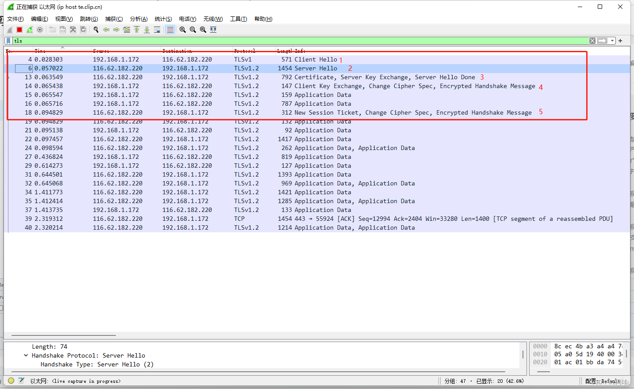Stop capturing packets with red square icon
Screen dimensions: 634x389
click(19, 30)
